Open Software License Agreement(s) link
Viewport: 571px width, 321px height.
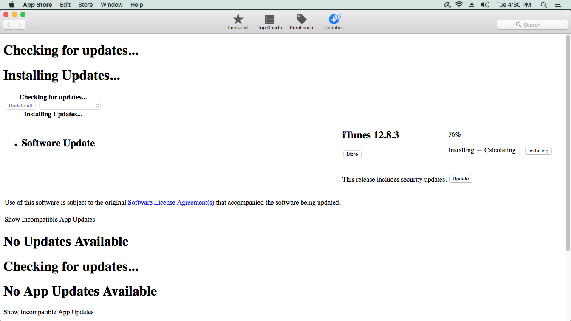point(171,203)
